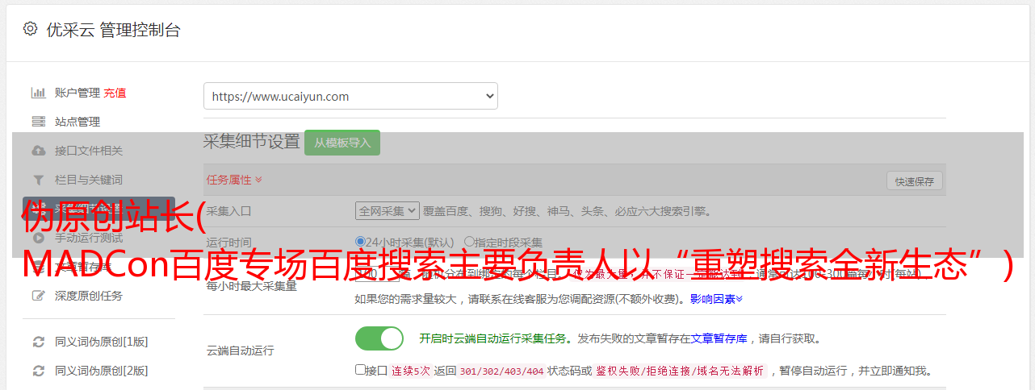Screen dimensions: 1035x390
Task: Click the funnel icon for 栏目与关键词
Action: (38, 180)
